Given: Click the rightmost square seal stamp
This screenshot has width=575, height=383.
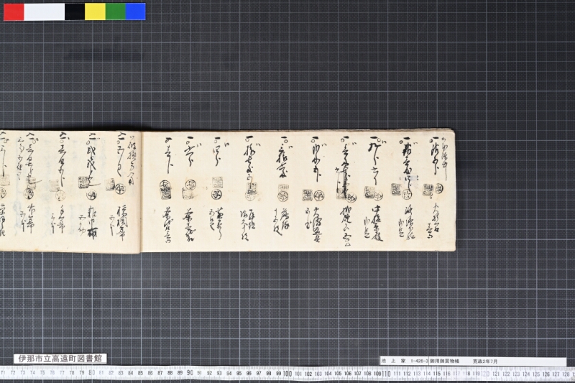Looking at the screenshot, I should coord(428,190).
